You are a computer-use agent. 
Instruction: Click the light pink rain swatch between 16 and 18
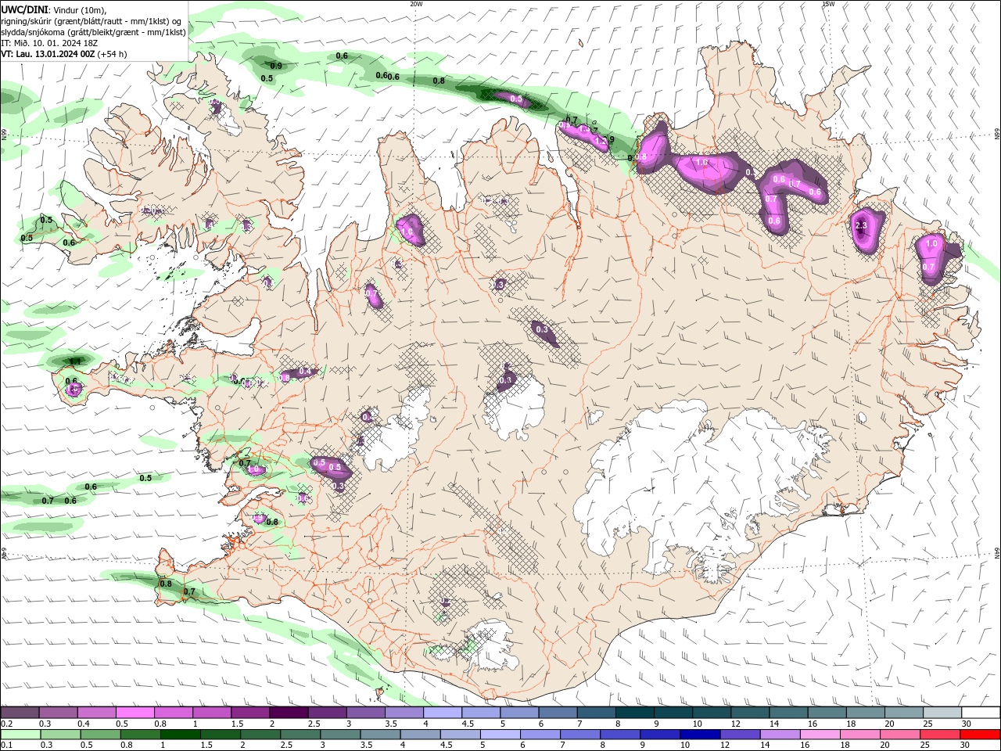820,735
